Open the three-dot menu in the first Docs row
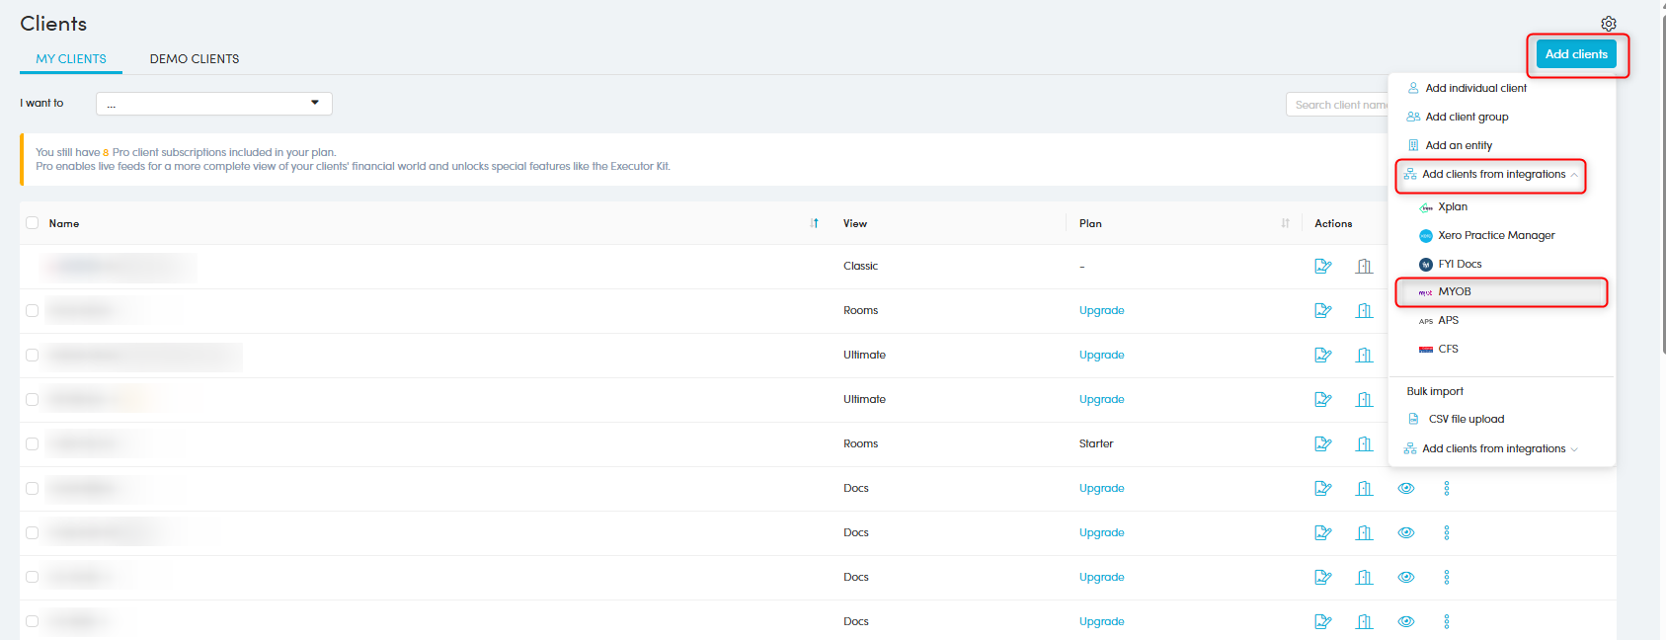 coord(1446,488)
